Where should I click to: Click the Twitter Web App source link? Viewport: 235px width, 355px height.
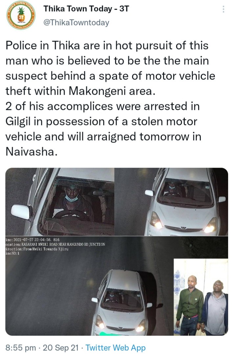[115, 347]
